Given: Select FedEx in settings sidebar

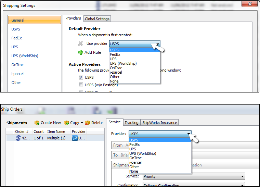Looking at the screenshot, I should point(16,38).
